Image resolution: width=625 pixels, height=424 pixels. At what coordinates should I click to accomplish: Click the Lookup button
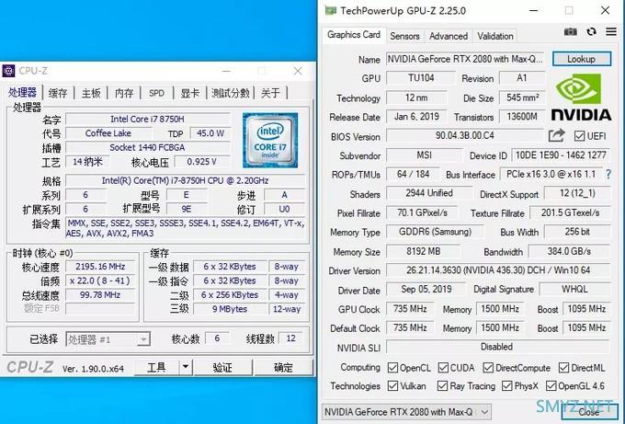tap(582, 59)
